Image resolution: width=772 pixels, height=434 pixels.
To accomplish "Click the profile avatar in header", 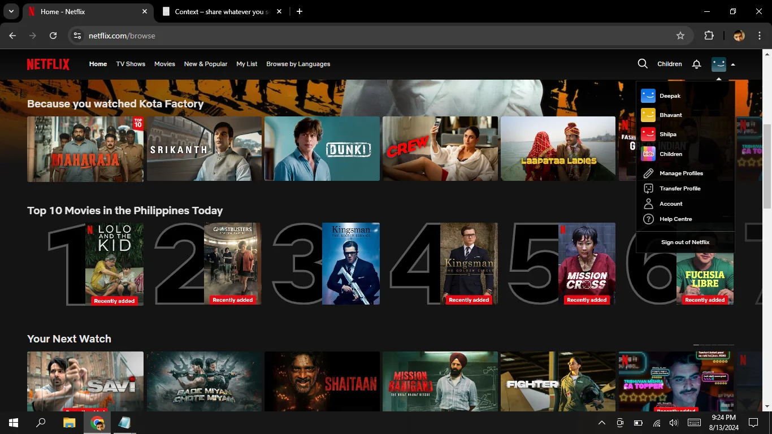I will point(718,64).
